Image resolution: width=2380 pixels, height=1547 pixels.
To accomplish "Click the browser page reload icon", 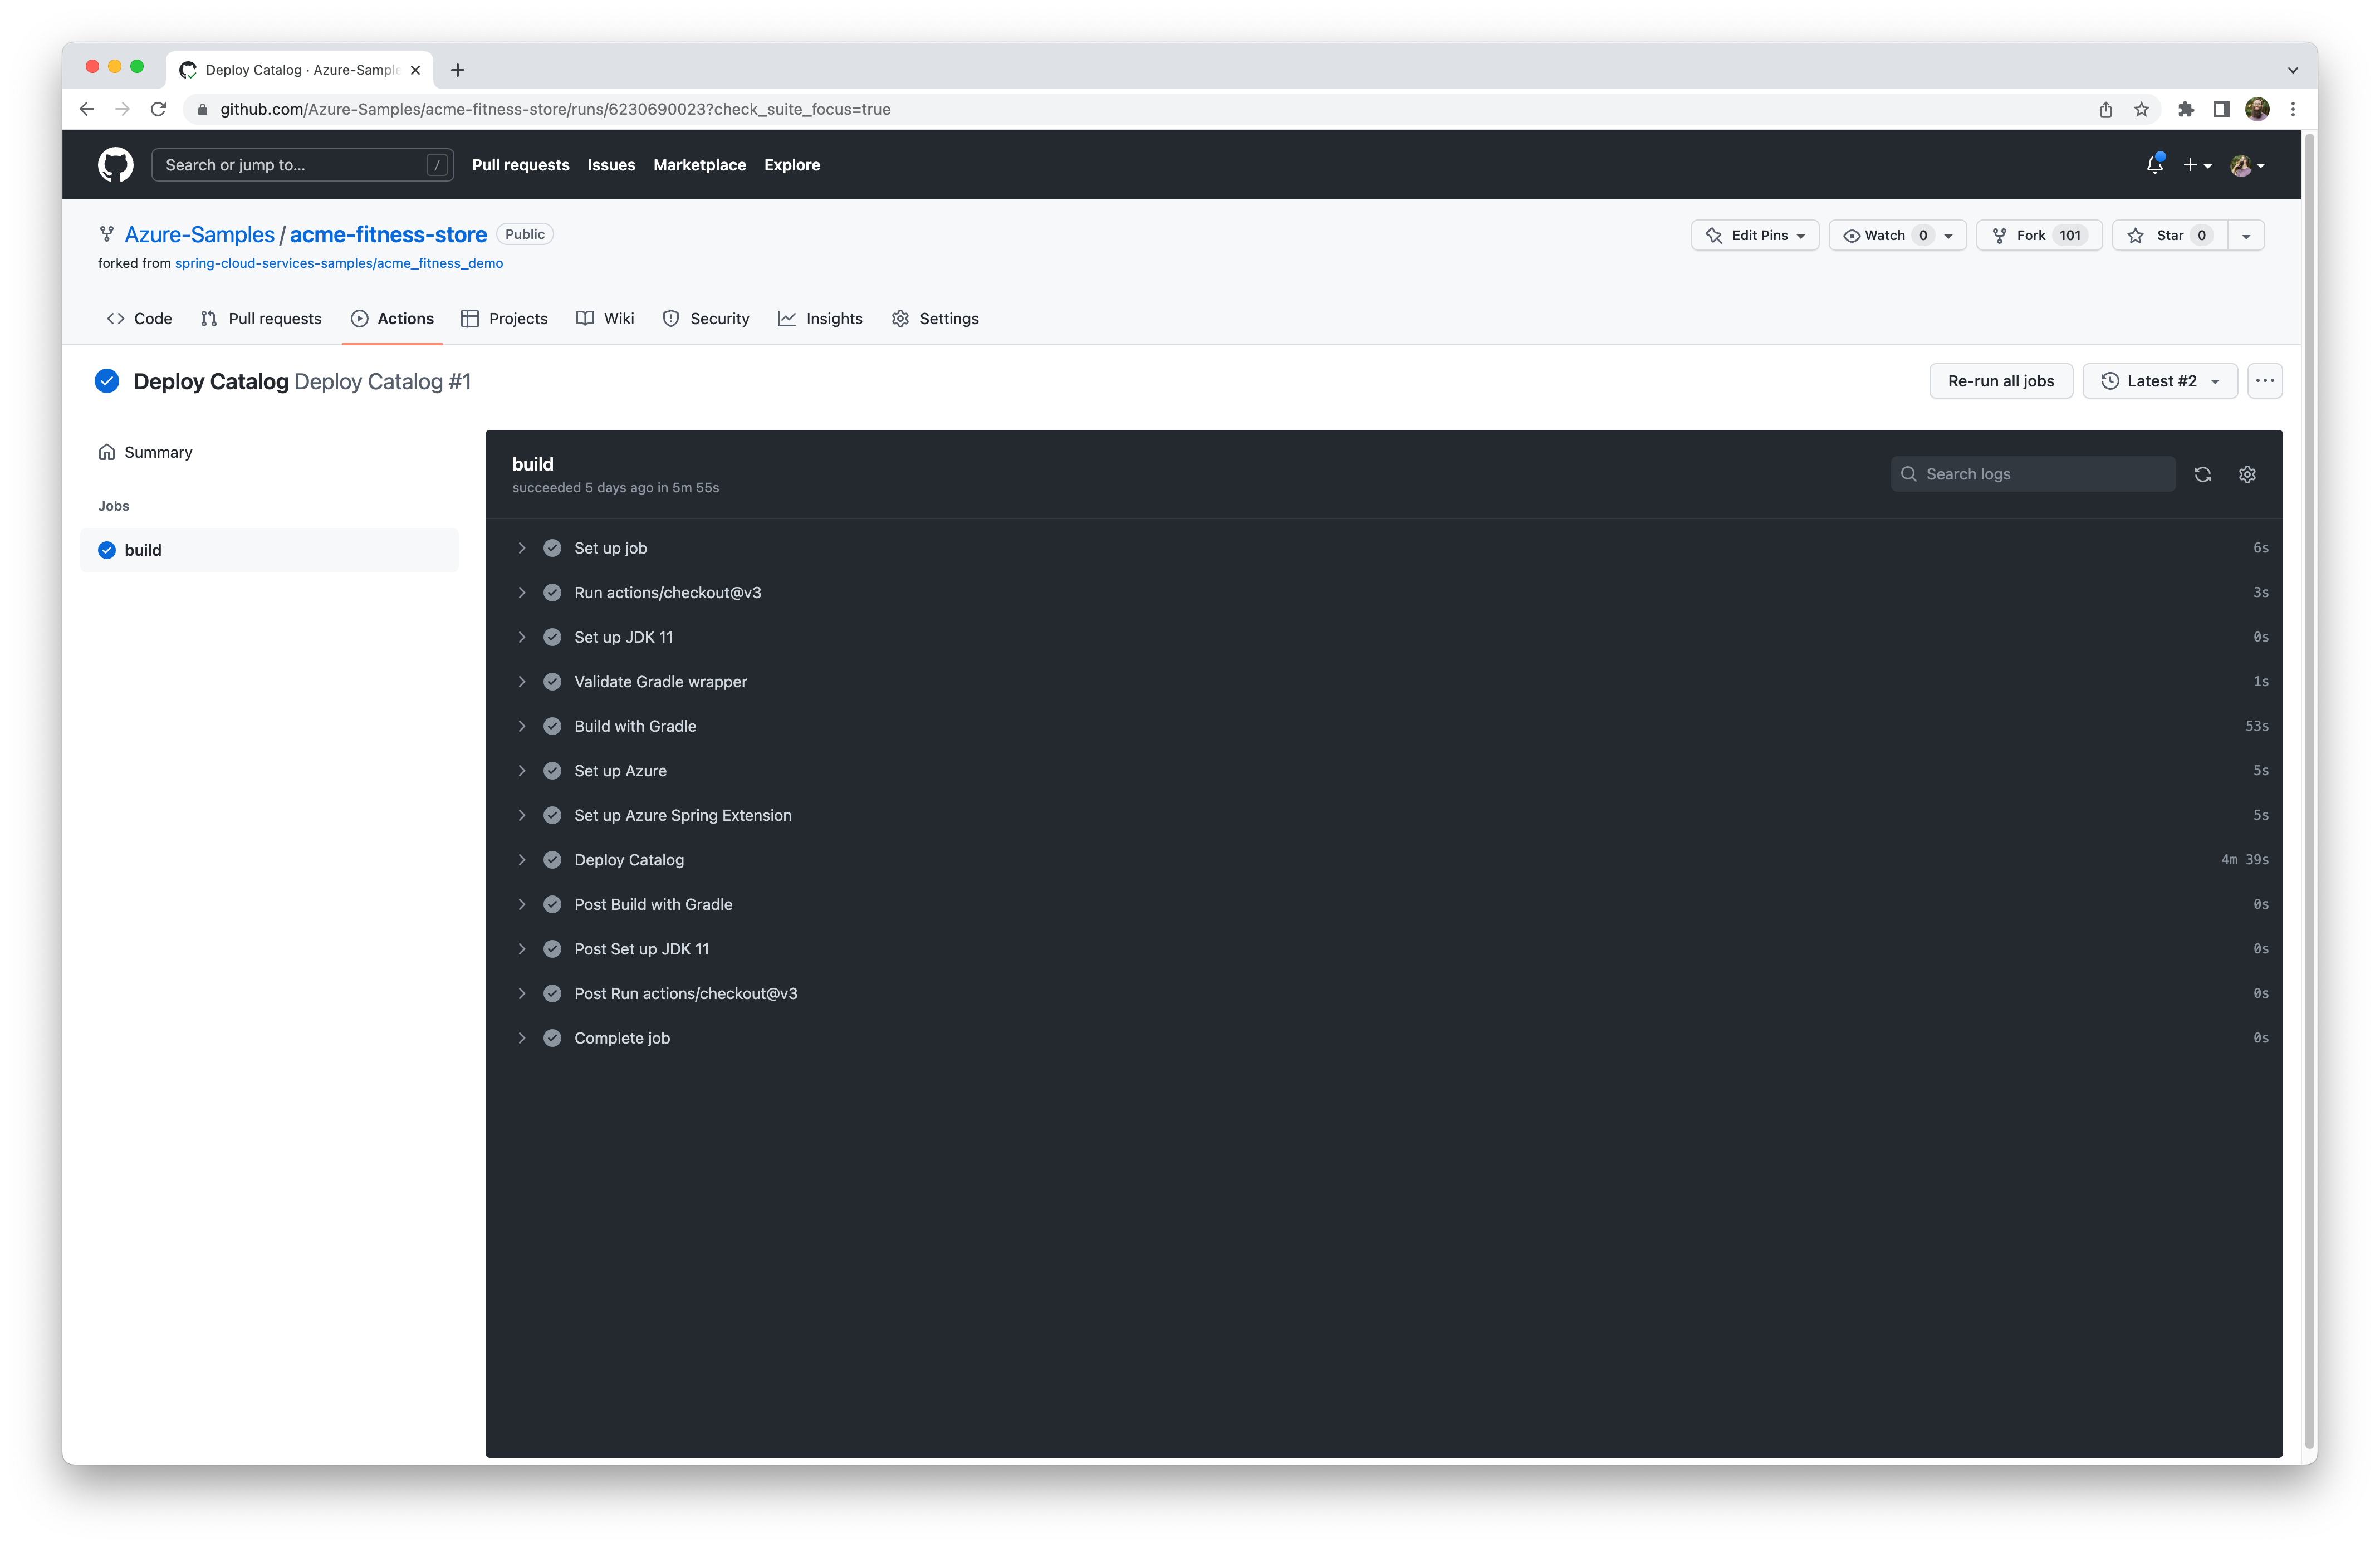I will (158, 109).
